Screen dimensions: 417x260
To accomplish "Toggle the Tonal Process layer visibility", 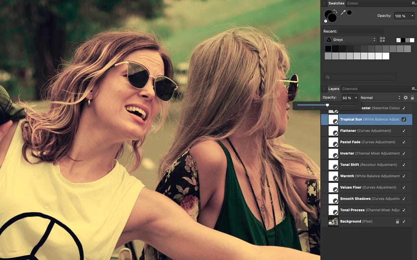I will [404, 210].
